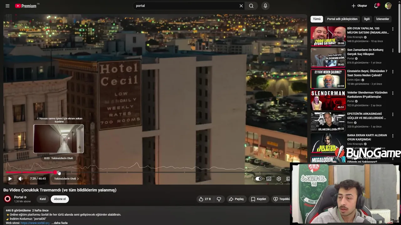Open more options for Son Zamanların video

coord(393,50)
